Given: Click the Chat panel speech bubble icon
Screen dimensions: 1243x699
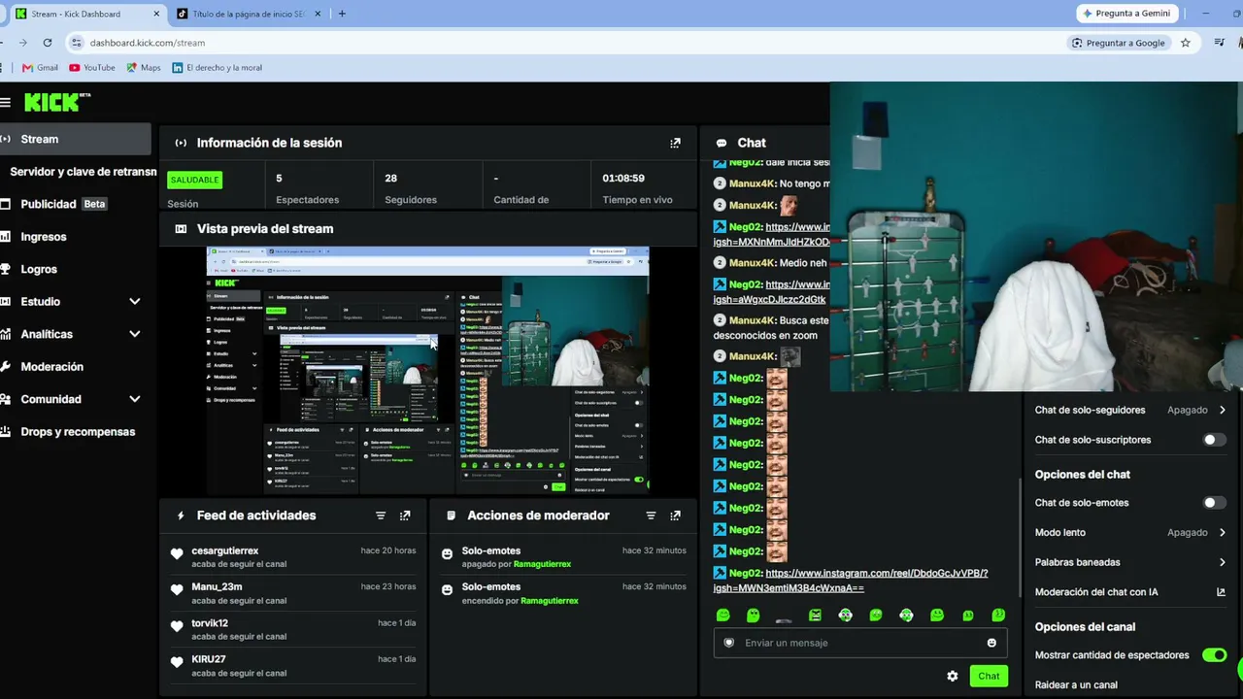Looking at the screenshot, I should (x=721, y=143).
